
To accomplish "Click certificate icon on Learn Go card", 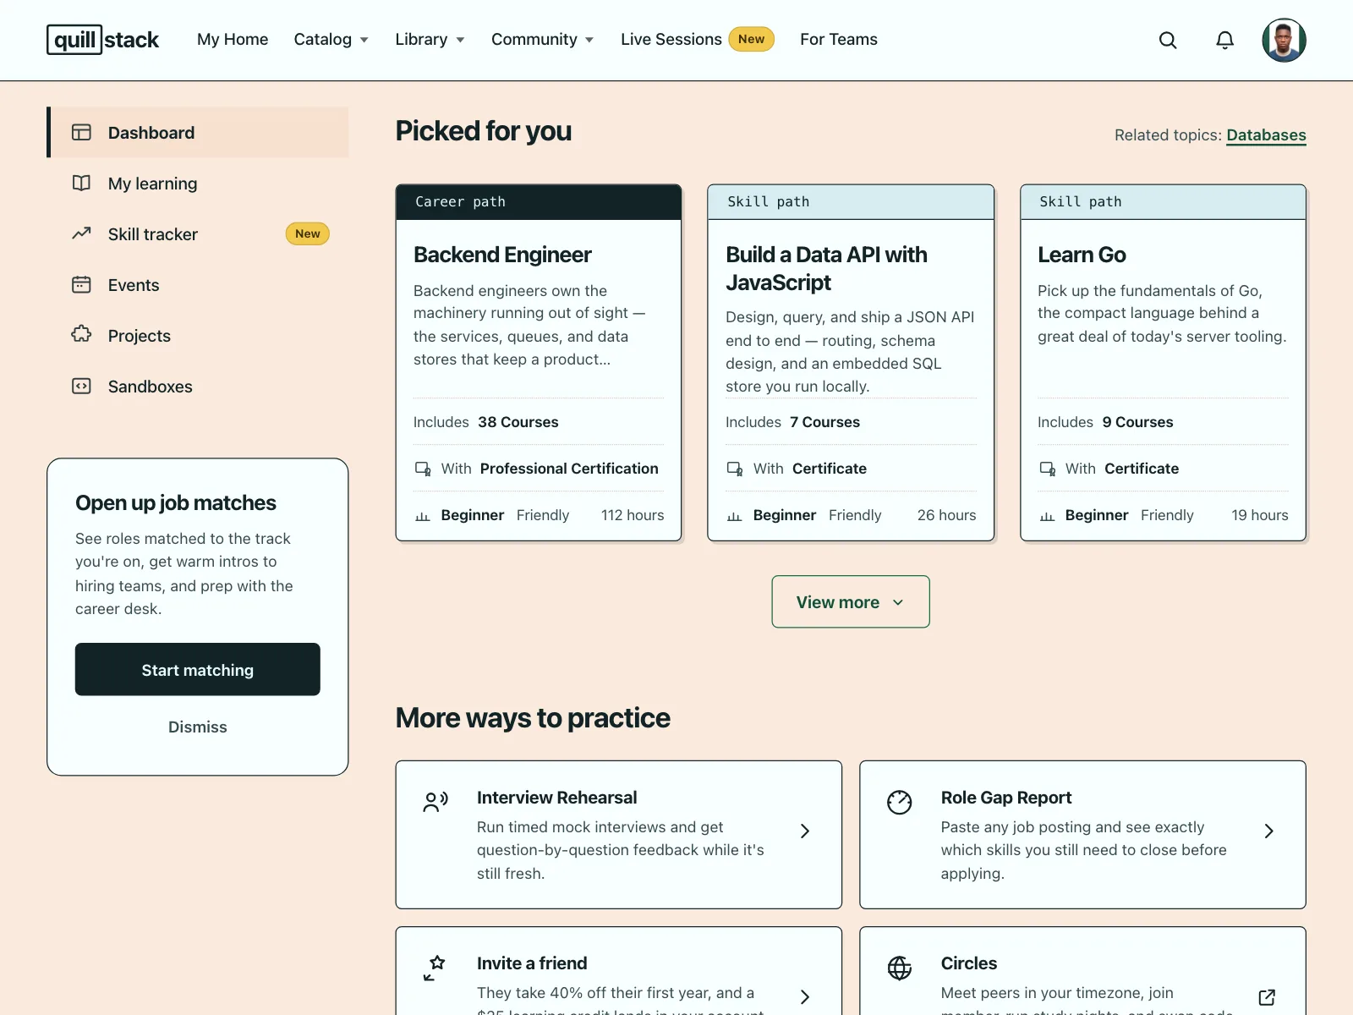I will tap(1047, 469).
